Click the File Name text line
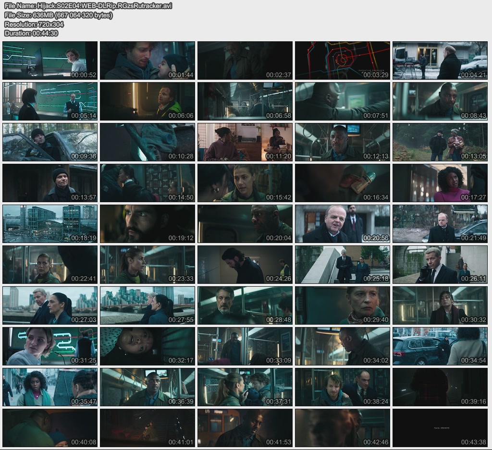Screen dimensions: 492x450 (88, 6)
